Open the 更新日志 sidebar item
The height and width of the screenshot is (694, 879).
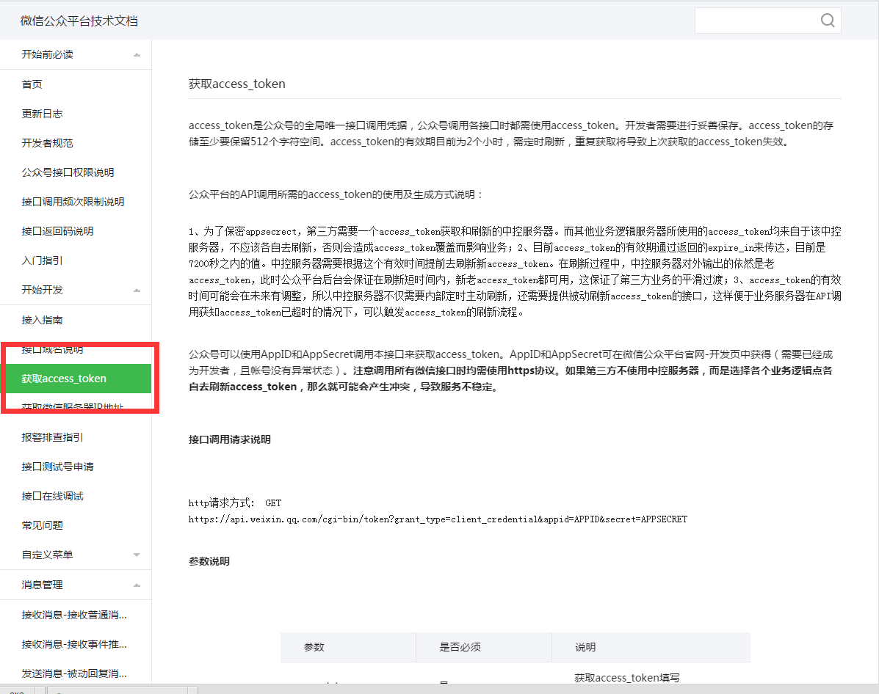(42, 114)
